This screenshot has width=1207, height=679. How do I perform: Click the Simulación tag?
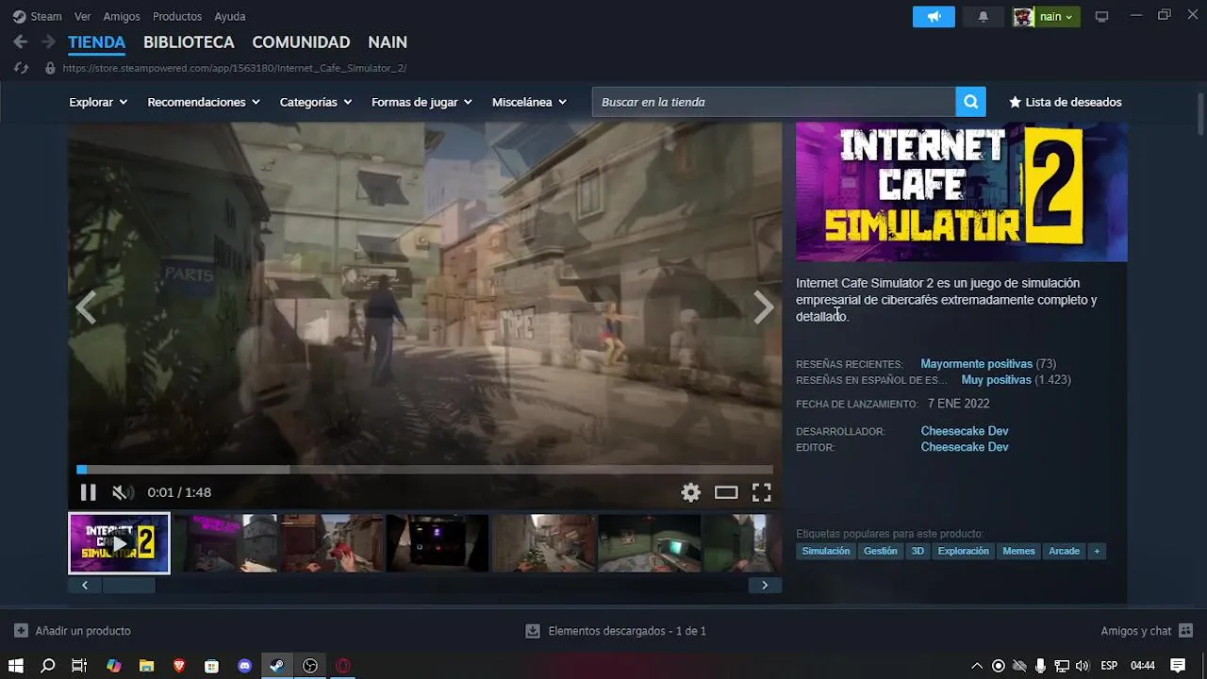[x=826, y=551]
